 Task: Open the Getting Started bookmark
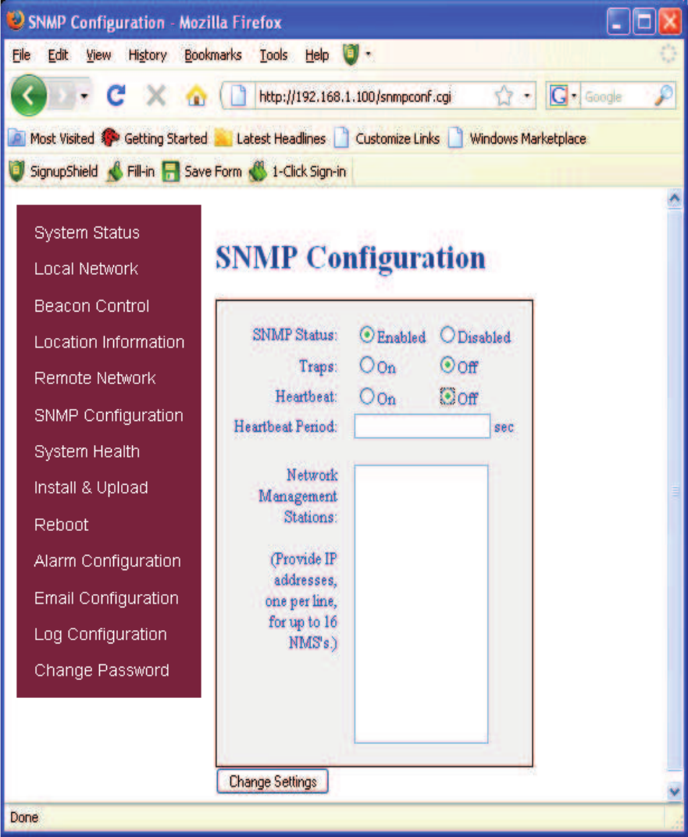point(155,139)
